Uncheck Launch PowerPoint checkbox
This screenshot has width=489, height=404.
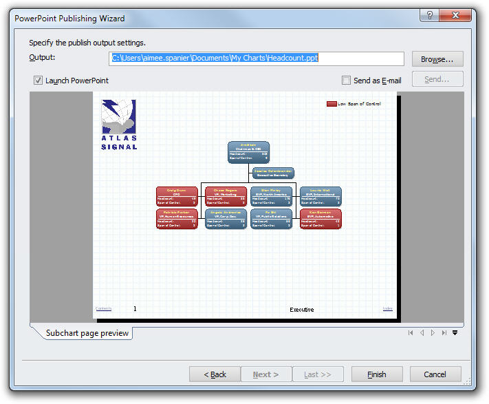pyautogui.click(x=39, y=81)
